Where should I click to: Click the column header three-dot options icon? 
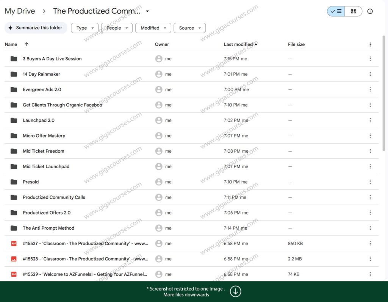tap(370, 44)
